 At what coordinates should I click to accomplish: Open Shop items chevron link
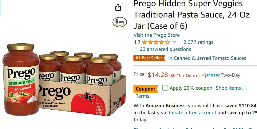230,88
